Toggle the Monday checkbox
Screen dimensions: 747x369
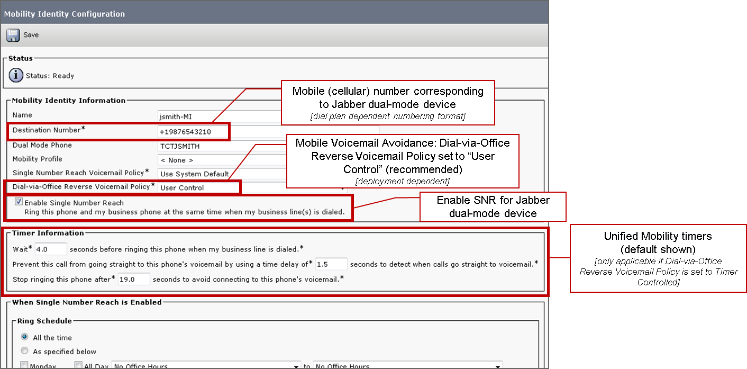[24, 365]
